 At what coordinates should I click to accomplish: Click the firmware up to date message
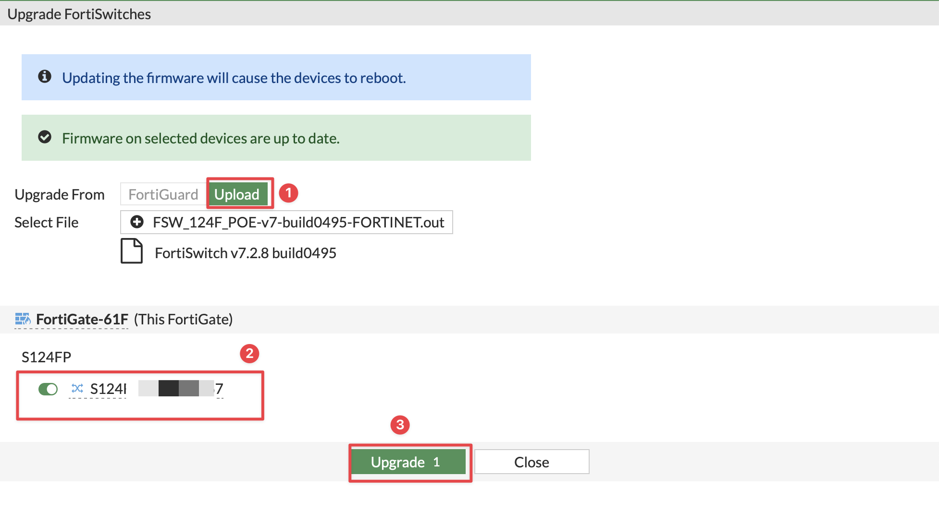(x=201, y=138)
